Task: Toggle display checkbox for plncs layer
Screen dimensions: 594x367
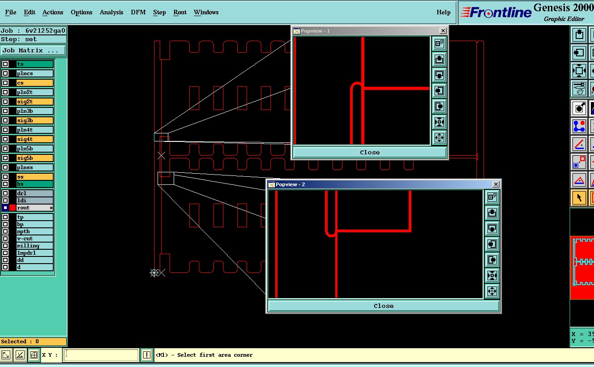Action: pos(5,73)
